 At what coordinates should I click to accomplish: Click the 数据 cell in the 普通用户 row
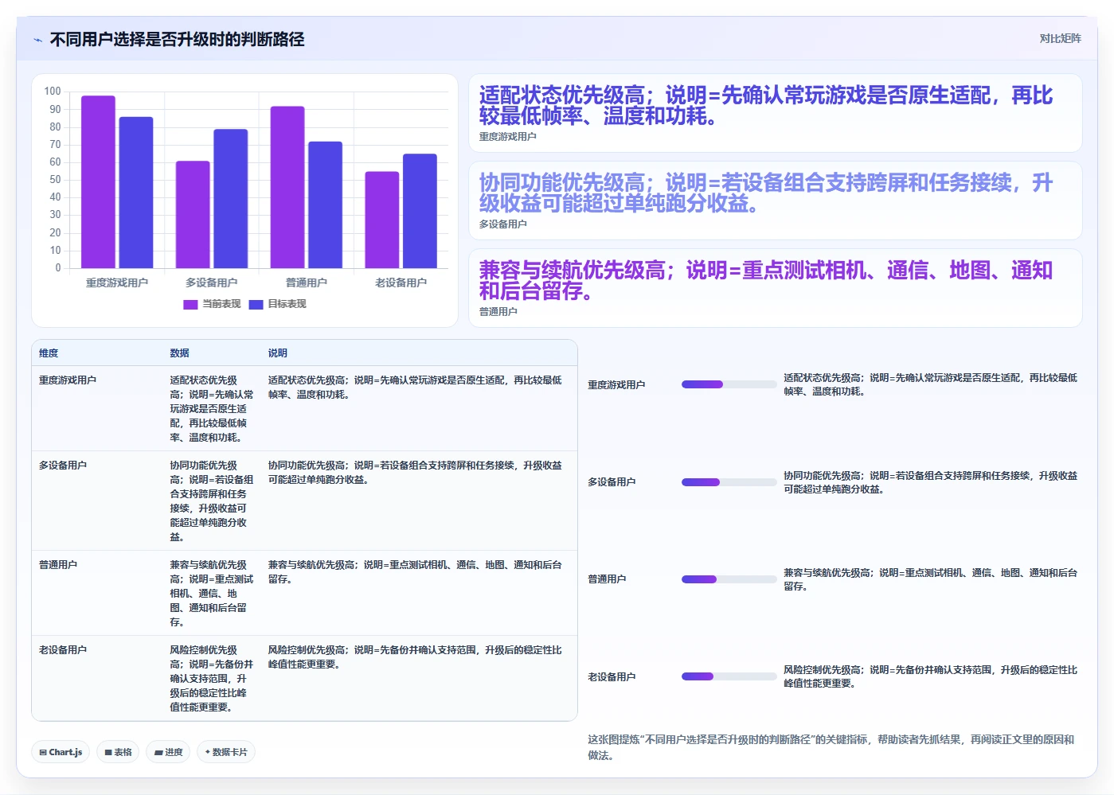pyautogui.click(x=212, y=594)
